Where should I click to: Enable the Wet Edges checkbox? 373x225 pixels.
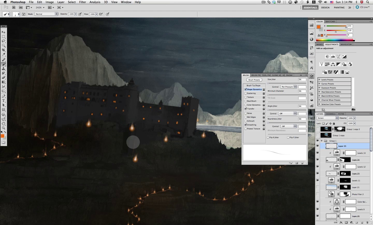coord(246,117)
